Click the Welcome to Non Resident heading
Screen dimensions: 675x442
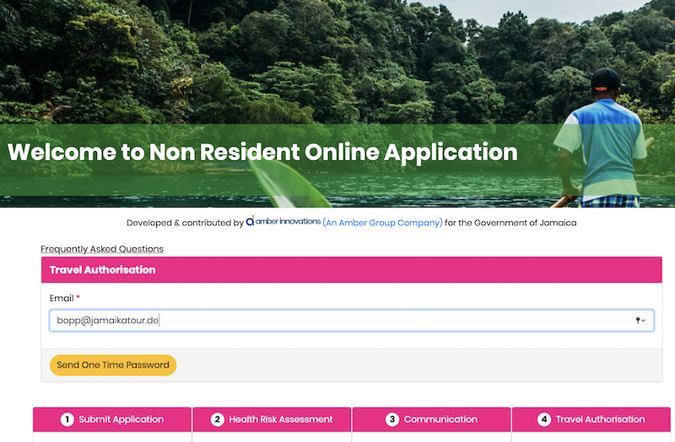262,153
